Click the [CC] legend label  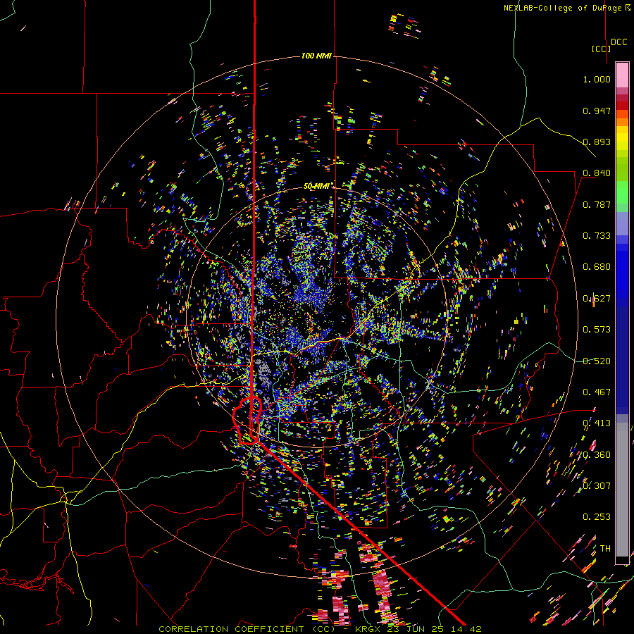point(601,49)
